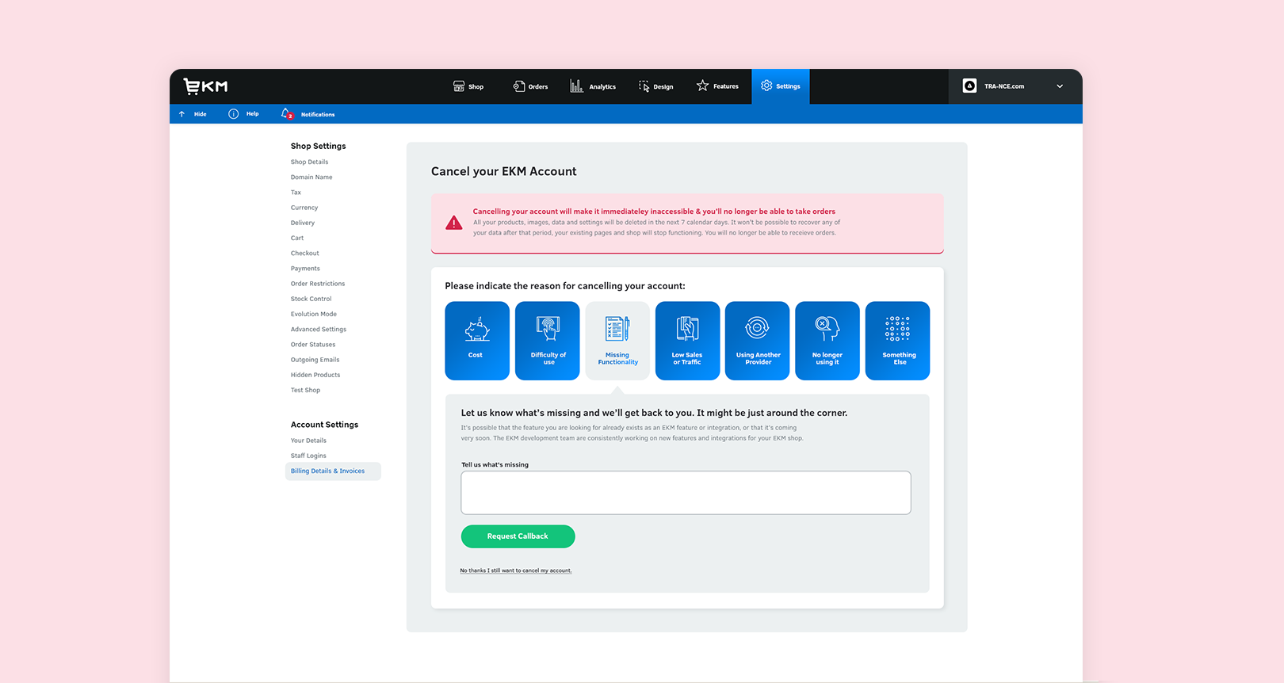Open Cart settings
This screenshot has width=1284, height=683.
pyautogui.click(x=297, y=238)
